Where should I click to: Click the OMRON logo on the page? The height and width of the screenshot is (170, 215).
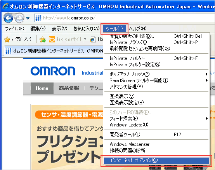click(53, 71)
